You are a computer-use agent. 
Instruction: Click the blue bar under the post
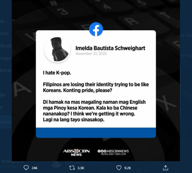coord(96,133)
